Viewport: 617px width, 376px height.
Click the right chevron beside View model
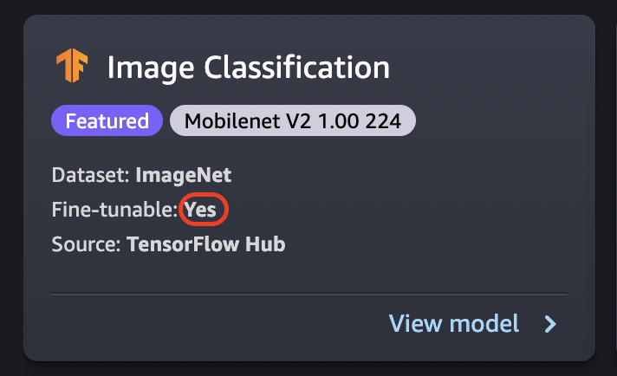coord(550,324)
